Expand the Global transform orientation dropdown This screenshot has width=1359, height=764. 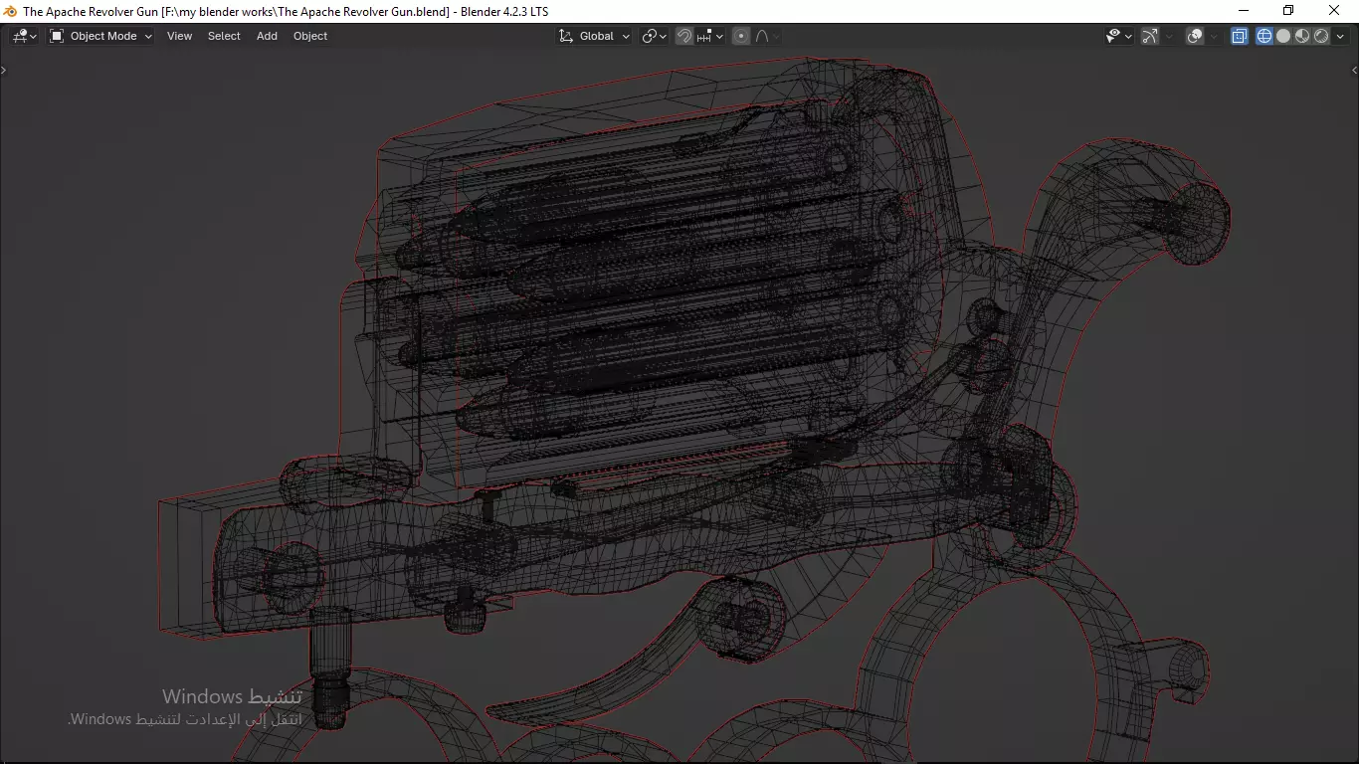tap(594, 36)
